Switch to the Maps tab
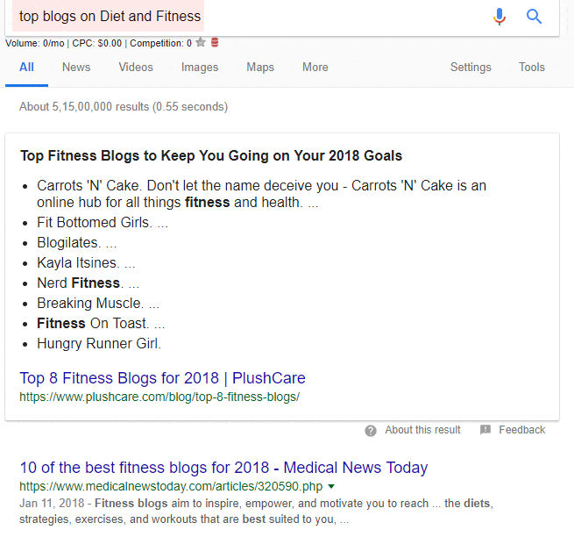 click(260, 68)
